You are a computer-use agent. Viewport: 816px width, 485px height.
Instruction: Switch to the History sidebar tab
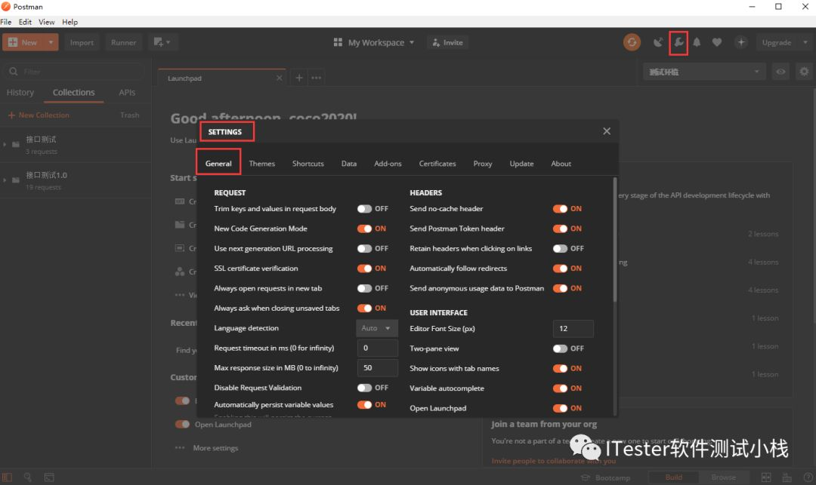pos(20,93)
